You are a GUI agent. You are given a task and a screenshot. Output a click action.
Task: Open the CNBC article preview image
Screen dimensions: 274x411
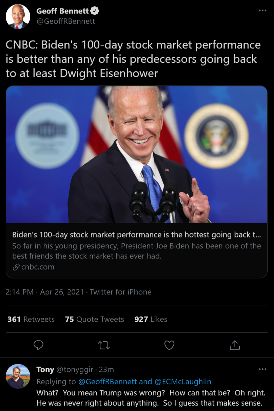pos(137,154)
